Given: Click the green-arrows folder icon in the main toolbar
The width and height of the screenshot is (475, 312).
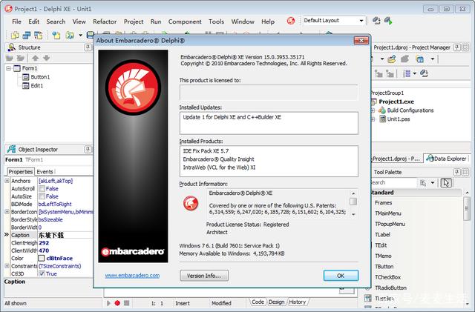Looking at the screenshot, I should coord(70,36).
